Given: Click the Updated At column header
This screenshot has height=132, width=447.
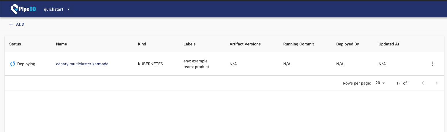Looking at the screenshot, I should point(389,44).
